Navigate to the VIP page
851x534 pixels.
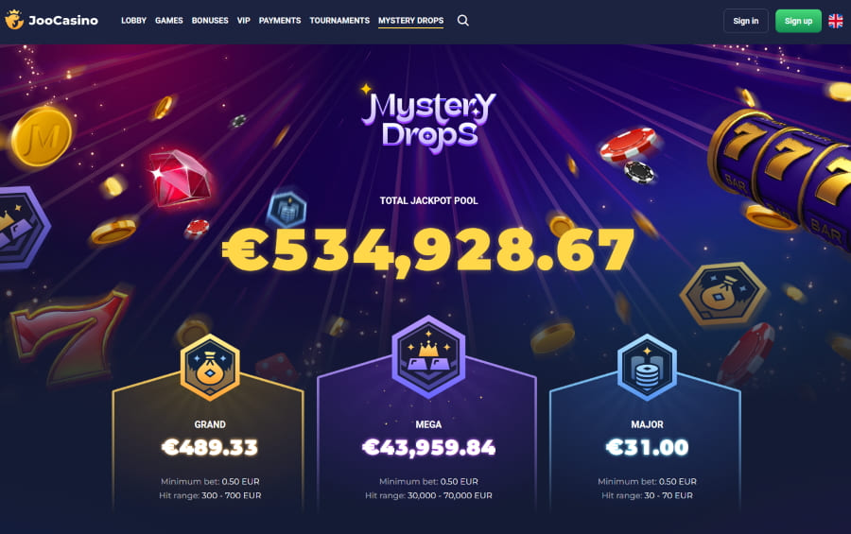[x=243, y=21]
